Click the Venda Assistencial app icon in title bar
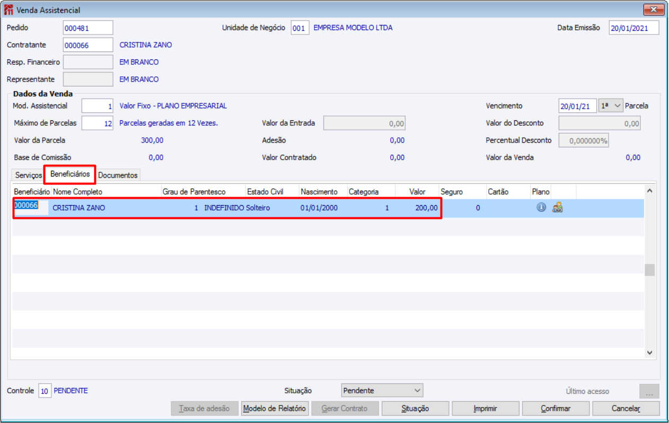Image resolution: width=669 pixels, height=423 pixels. (x=9, y=10)
